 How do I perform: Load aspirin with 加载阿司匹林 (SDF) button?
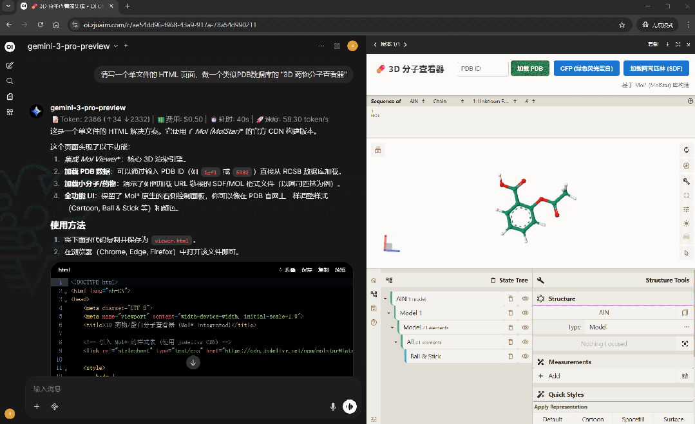tap(656, 68)
